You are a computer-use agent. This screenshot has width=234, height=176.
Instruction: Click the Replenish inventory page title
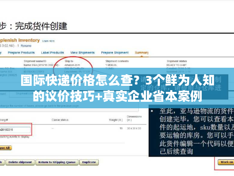(x=20, y=41)
